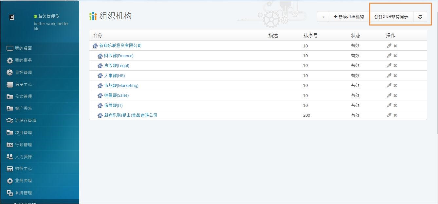The image size is (438, 204).
Task: Open 行政管理 in sidebar
Action: [x=40, y=144]
